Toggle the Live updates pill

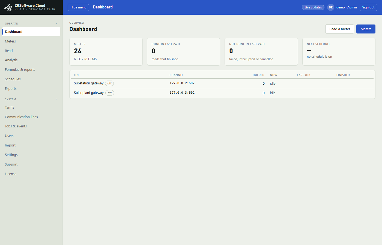pyautogui.click(x=313, y=7)
